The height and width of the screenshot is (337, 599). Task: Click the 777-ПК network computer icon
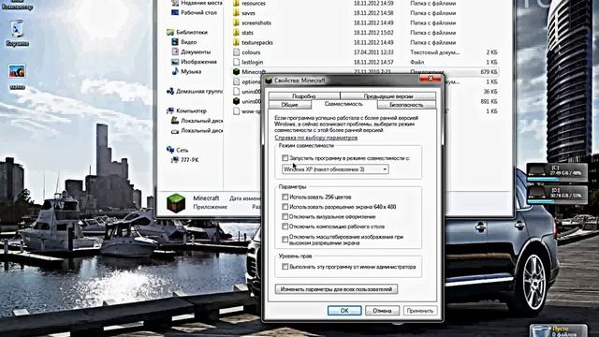point(175,160)
